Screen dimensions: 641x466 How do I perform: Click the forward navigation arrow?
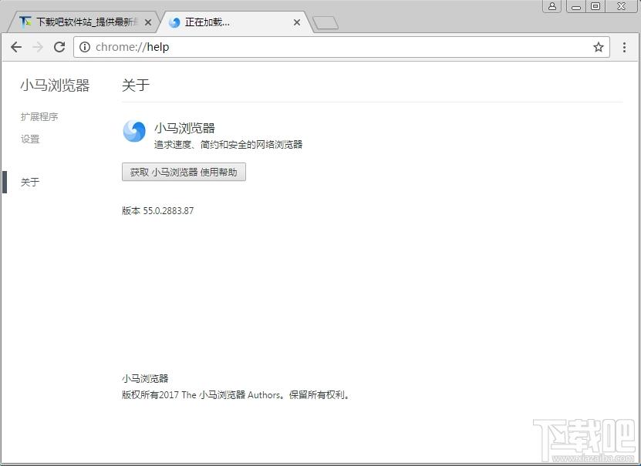38,47
